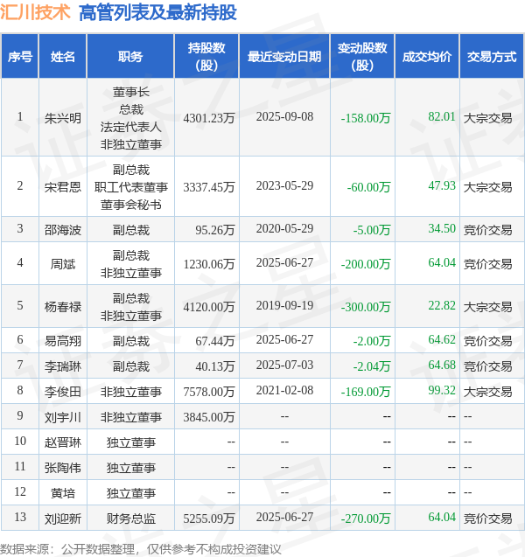The image size is (525, 557).
Task: Click the holding value 7578.00万
Action: coord(209,392)
